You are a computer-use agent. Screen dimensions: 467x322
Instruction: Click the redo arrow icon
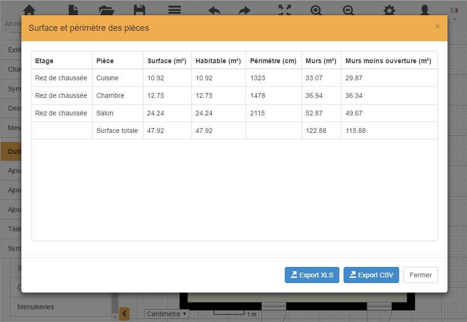click(x=244, y=9)
